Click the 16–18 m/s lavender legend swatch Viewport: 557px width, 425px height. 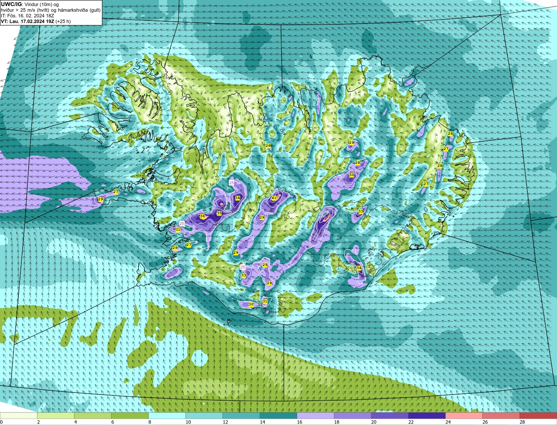pyautogui.click(x=316, y=416)
